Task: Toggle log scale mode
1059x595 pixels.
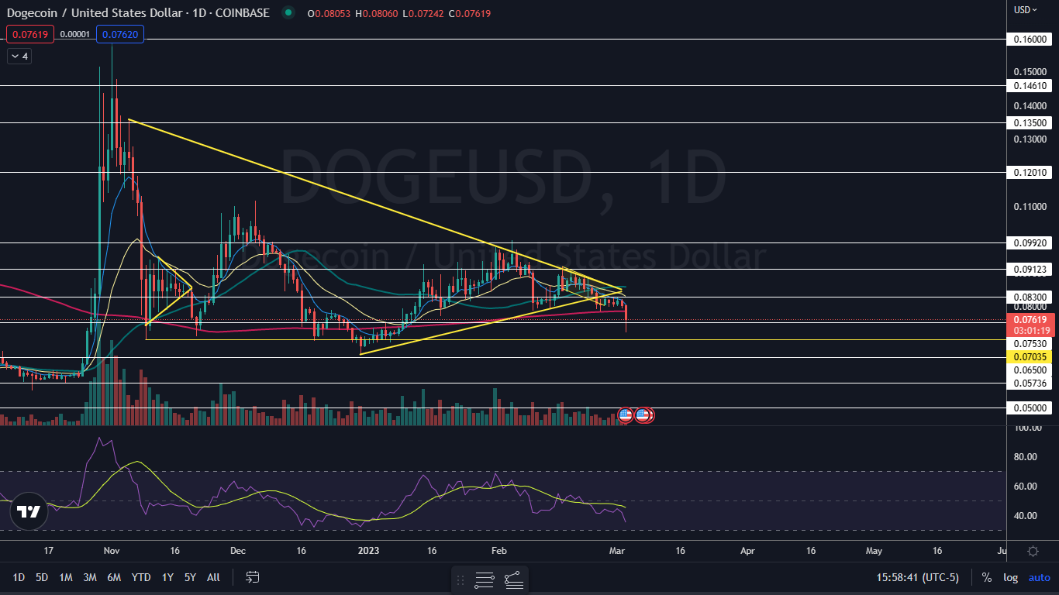Action: tap(1010, 577)
